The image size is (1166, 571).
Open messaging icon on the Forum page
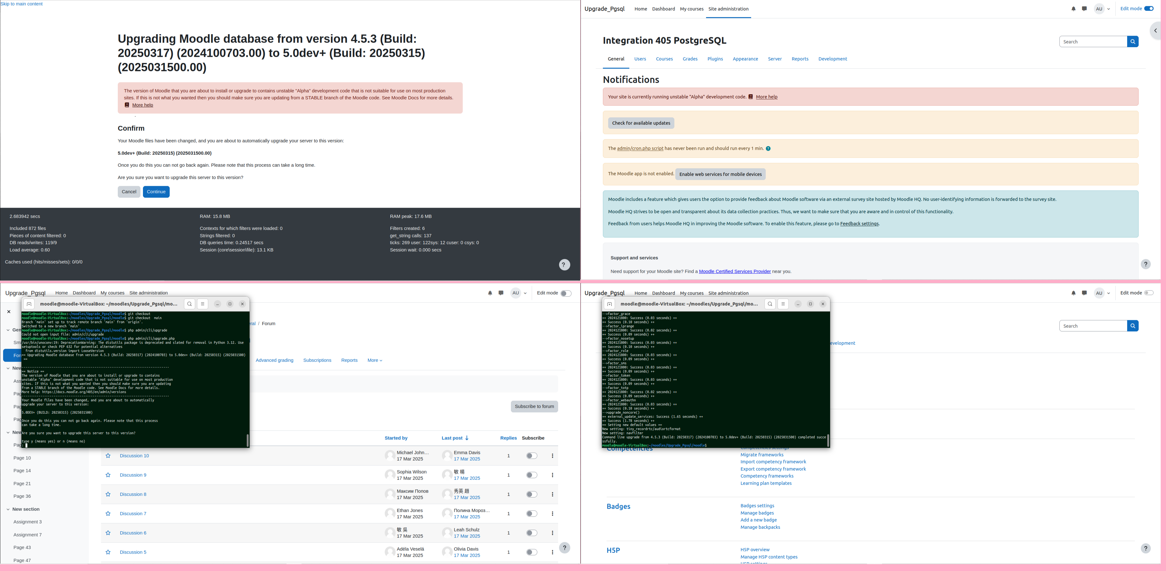(x=501, y=293)
